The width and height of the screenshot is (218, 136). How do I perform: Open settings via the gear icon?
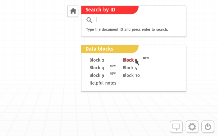[x=192, y=127]
